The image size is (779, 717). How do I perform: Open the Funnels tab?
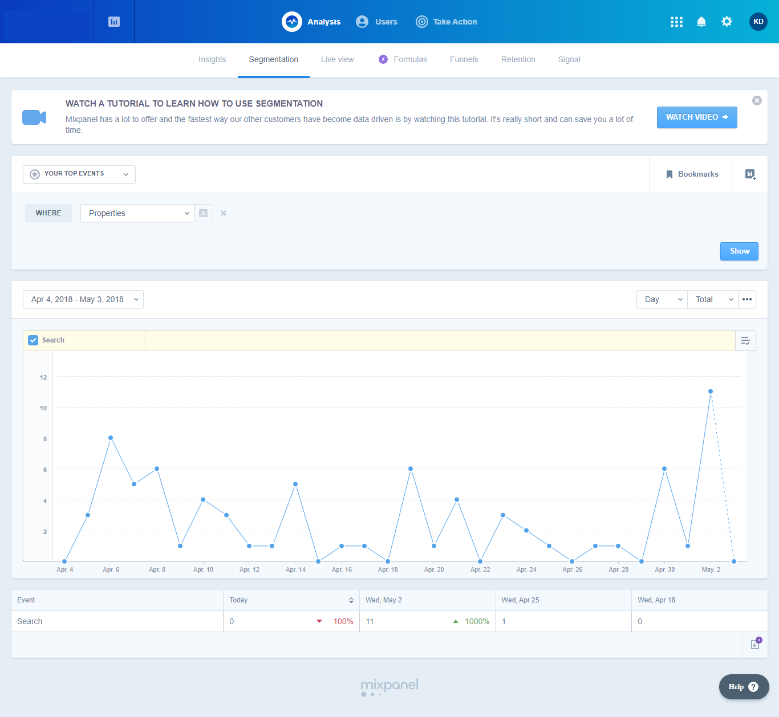click(x=464, y=59)
